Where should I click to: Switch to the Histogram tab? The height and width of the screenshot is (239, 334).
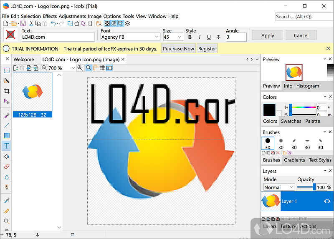point(308,86)
